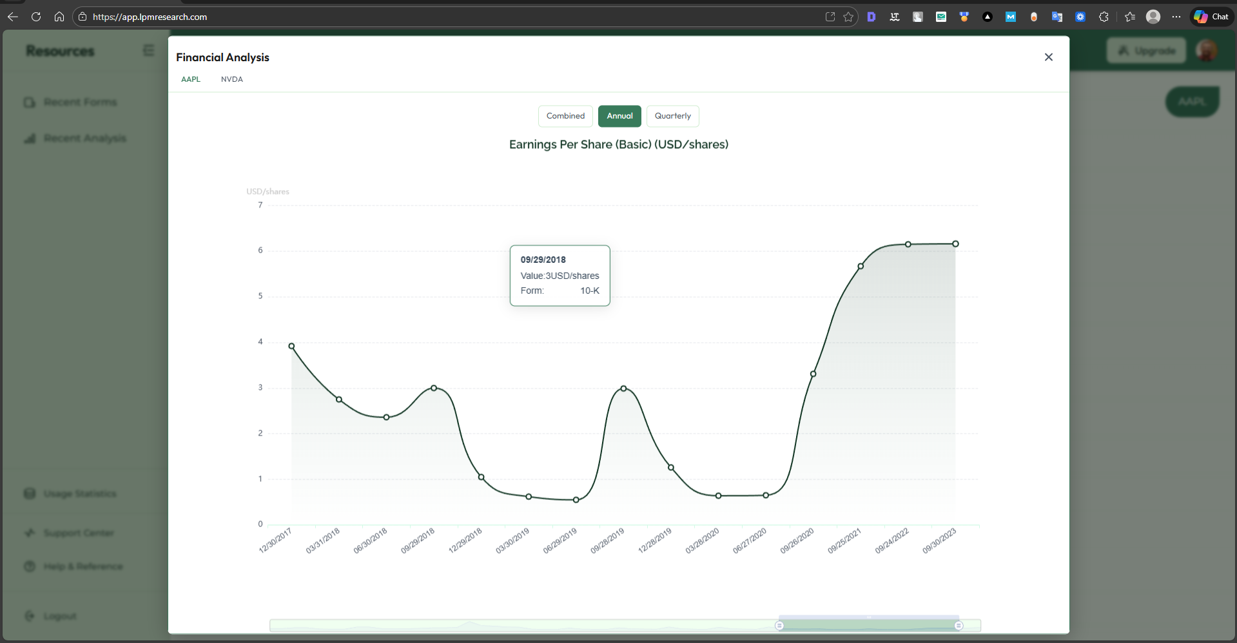The width and height of the screenshot is (1237, 643).
Task: View Usage Statistics
Action: click(79, 494)
